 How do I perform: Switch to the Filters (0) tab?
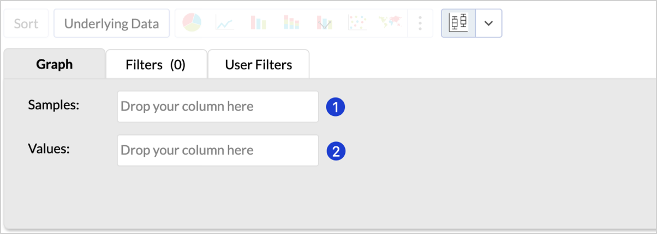pos(156,65)
